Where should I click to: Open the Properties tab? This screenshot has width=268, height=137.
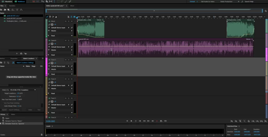point(14,58)
